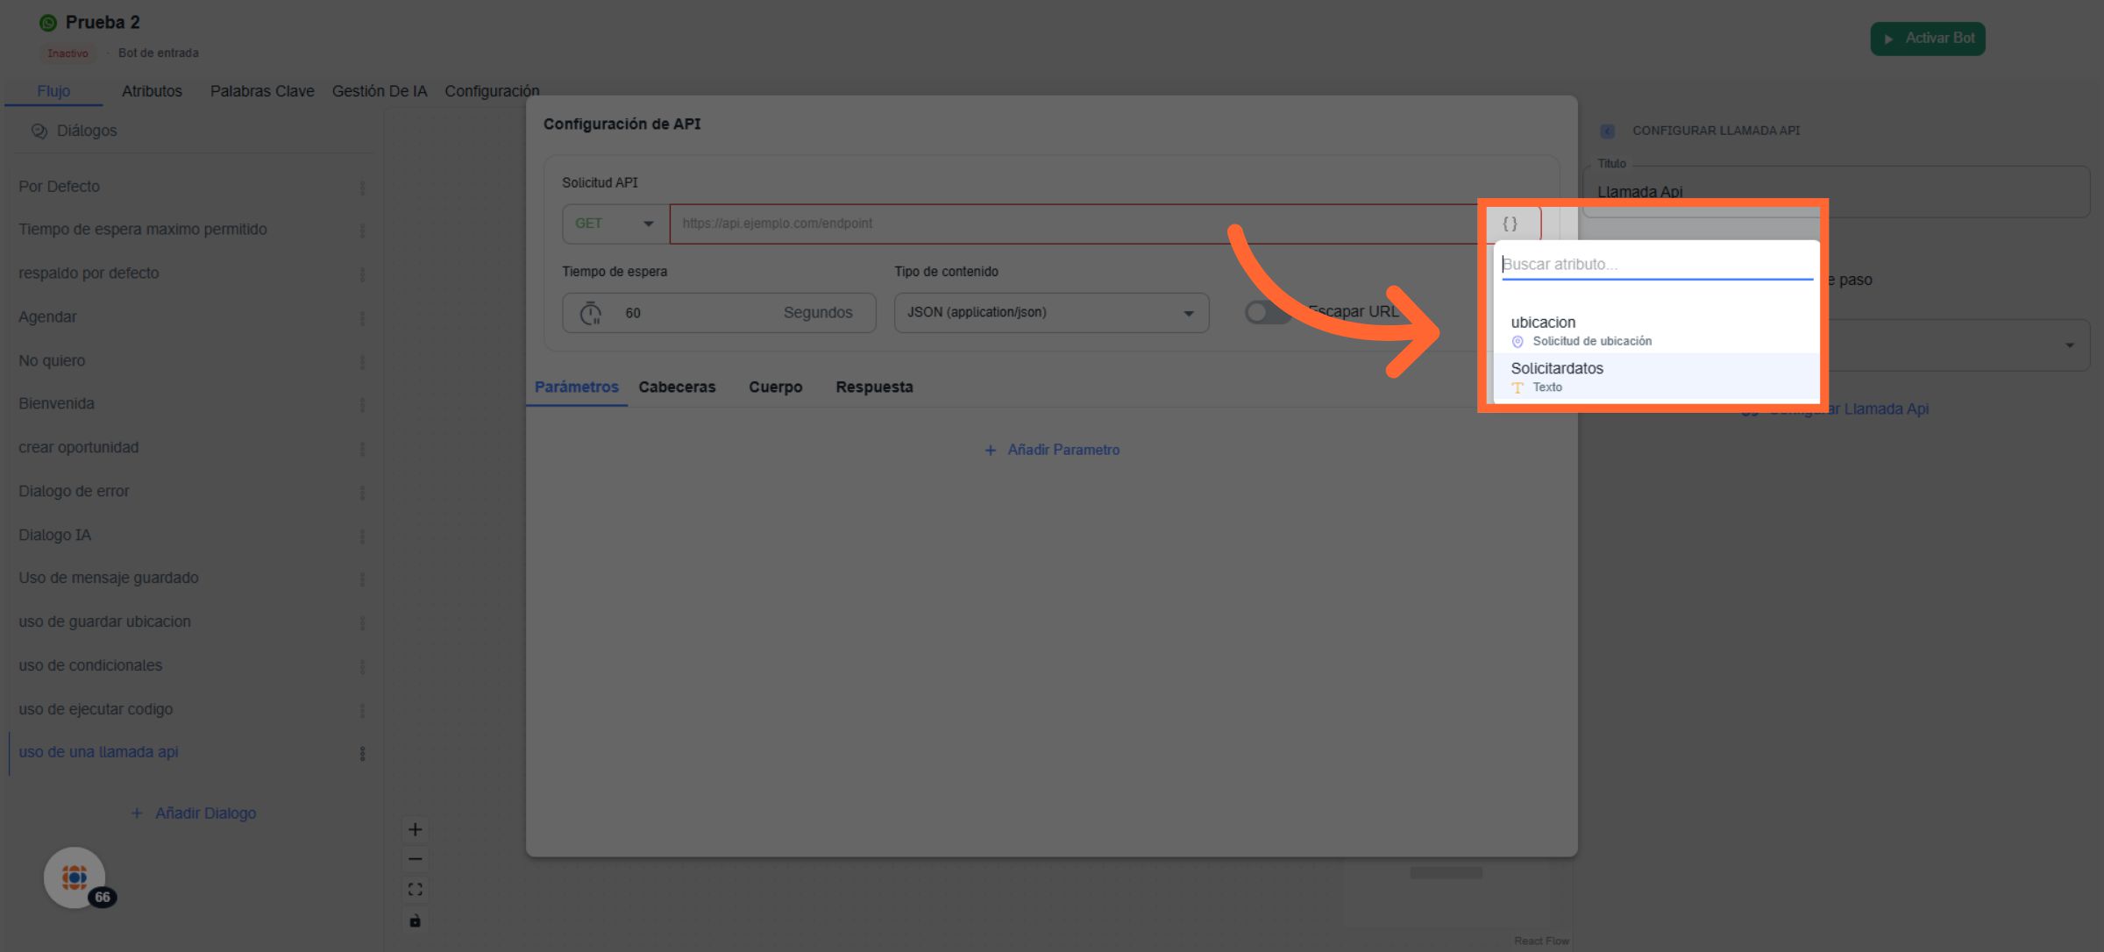Screen dimensions: 2104x952
Task: Click the curly braces attribute icon
Action: click(x=1510, y=224)
